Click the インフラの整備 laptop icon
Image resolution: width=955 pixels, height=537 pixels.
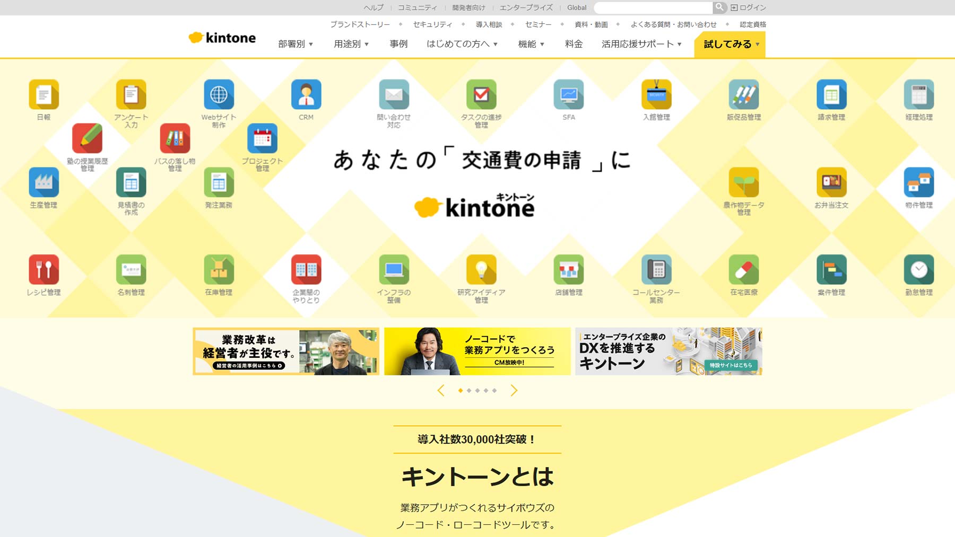[x=394, y=270]
